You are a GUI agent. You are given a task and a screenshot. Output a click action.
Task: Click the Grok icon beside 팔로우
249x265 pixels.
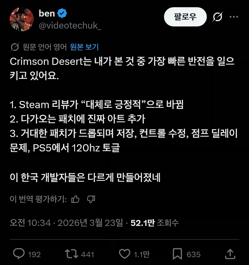tap(217, 17)
